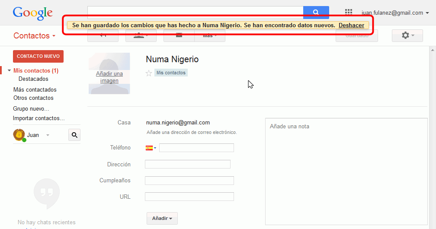Select Mis contactos (1)
436x229 pixels.
point(36,70)
